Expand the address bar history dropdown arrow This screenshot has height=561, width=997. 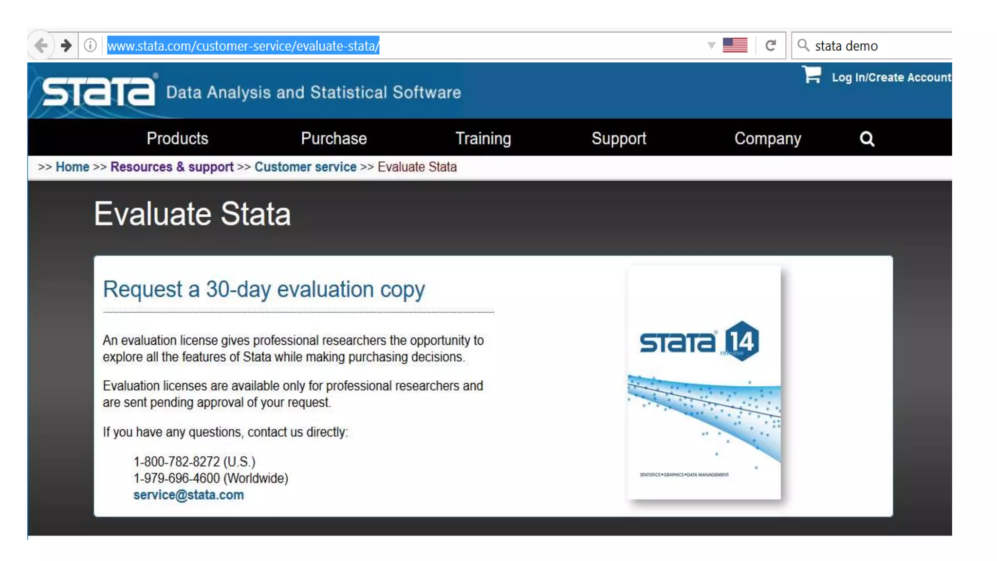(711, 46)
